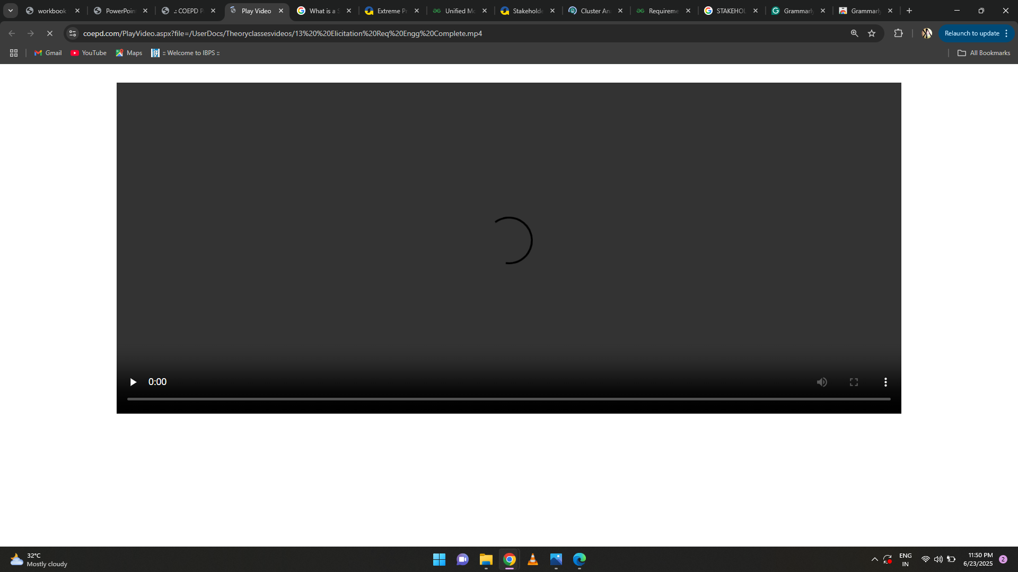Stop loading this page

50,33
